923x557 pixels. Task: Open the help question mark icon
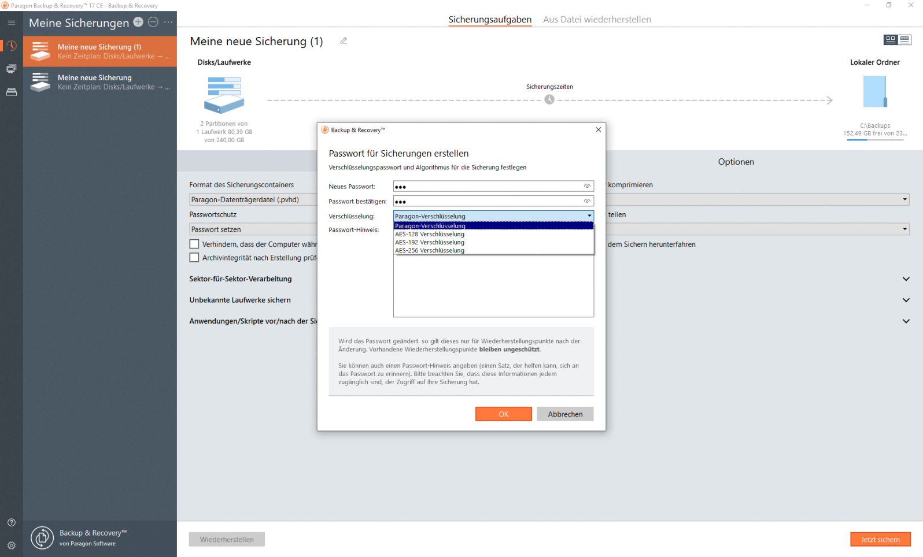[x=11, y=522]
